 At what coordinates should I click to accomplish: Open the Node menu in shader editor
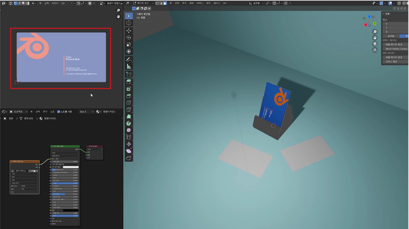click(53, 111)
